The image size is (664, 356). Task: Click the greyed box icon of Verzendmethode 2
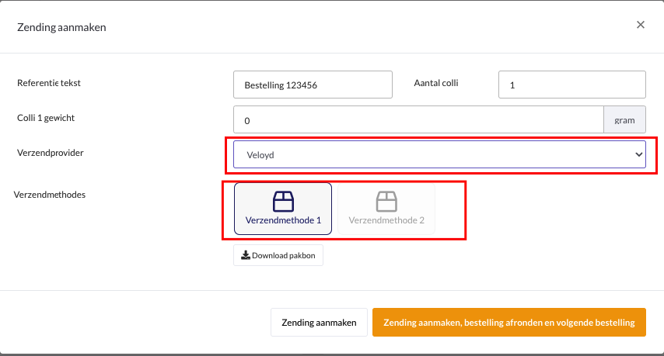(386, 202)
